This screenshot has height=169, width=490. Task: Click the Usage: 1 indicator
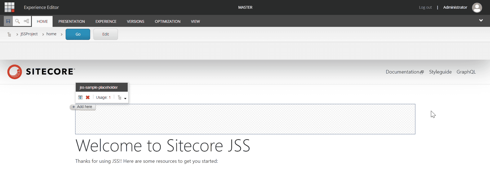(x=103, y=97)
